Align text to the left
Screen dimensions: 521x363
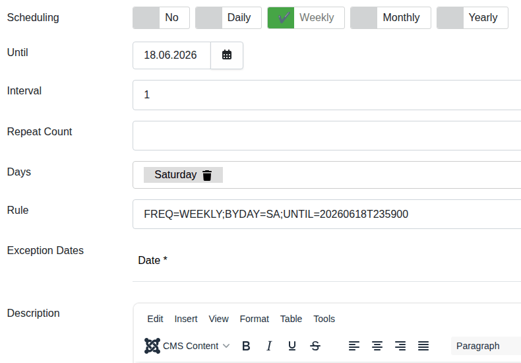(x=354, y=346)
